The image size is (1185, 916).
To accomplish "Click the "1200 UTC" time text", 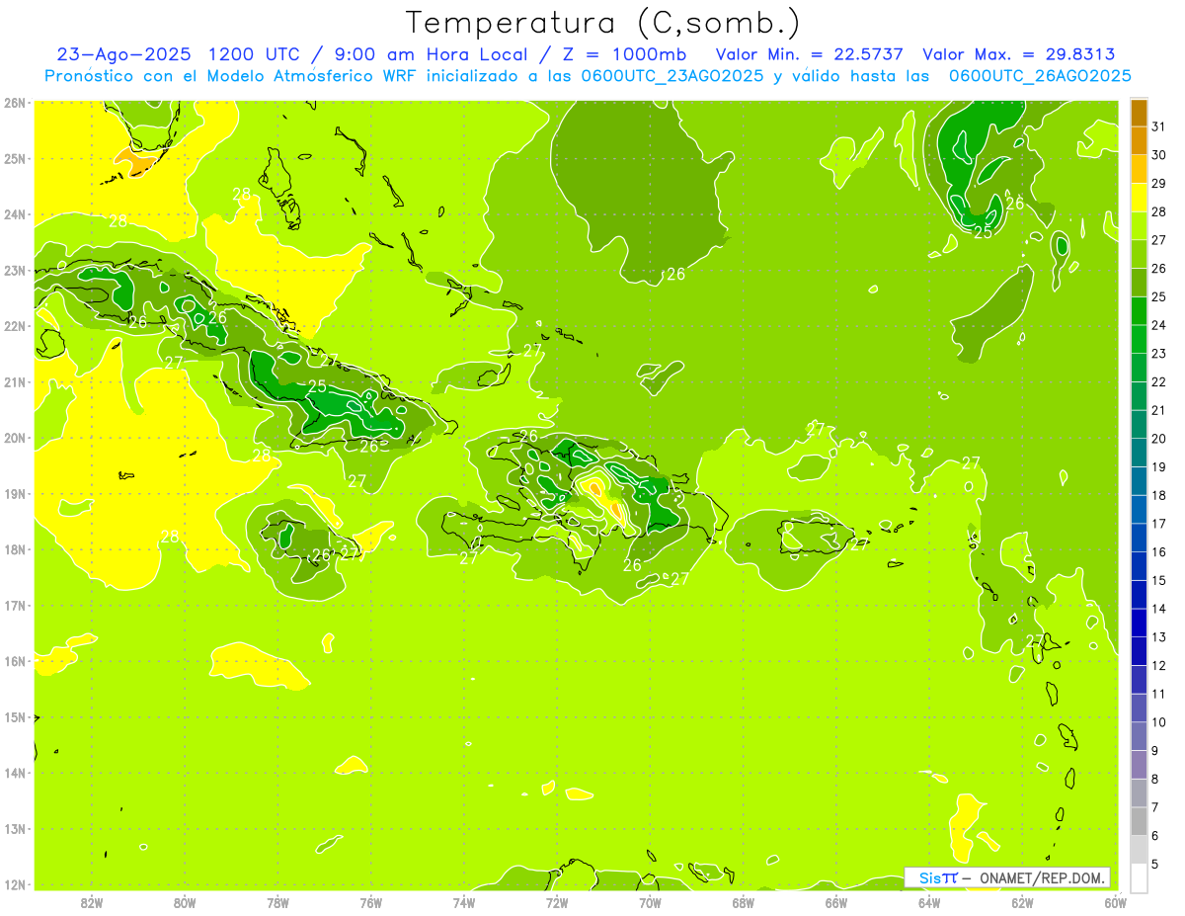I will (254, 55).
